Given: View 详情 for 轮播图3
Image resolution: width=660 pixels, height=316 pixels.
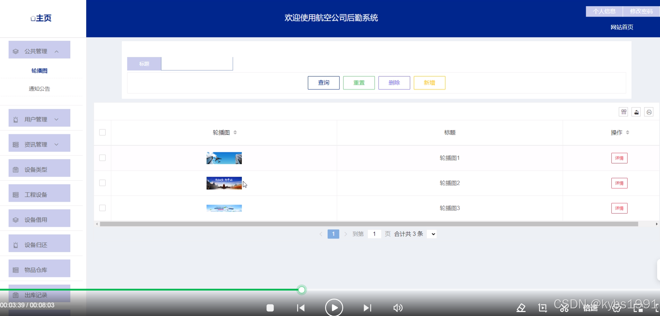Looking at the screenshot, I should pos(619,208).
